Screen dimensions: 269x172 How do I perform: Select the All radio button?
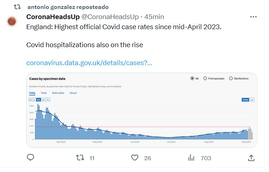192,78
